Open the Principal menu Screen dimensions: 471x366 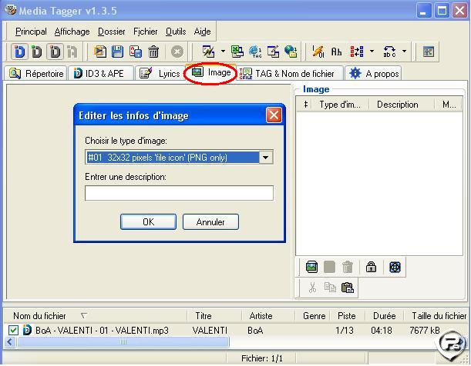pyautogui.click(x=31, y=32)
